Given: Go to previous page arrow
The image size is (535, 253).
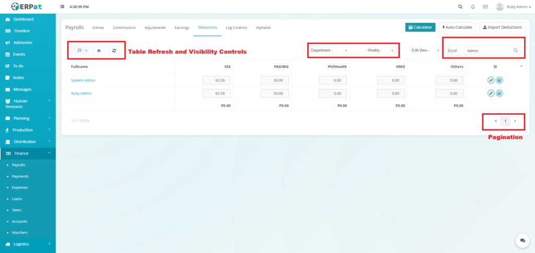Looking at the screenshot, I should tap(495, 121).
